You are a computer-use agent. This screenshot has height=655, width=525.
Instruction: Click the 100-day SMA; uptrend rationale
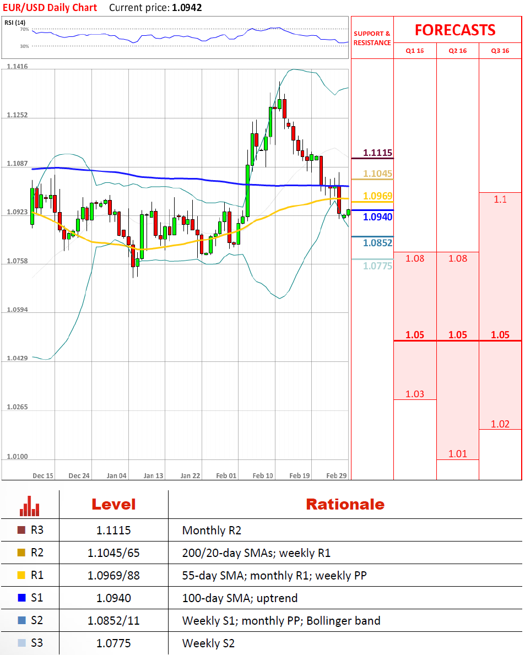point(240,598)
